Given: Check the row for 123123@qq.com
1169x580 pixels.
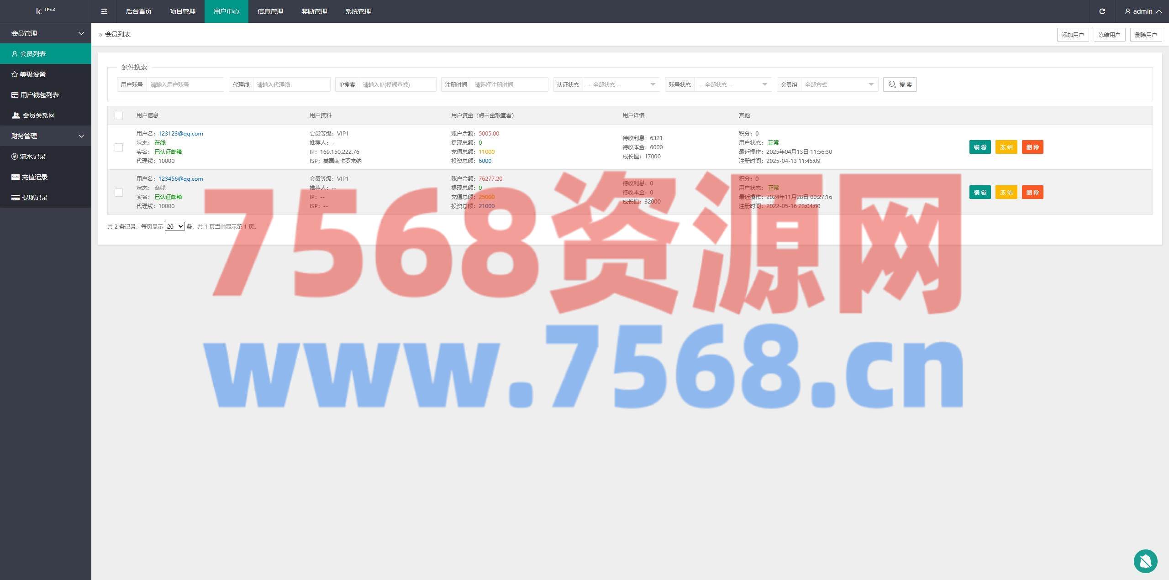Looking at the screenshot, I should (x=119, y=147).
